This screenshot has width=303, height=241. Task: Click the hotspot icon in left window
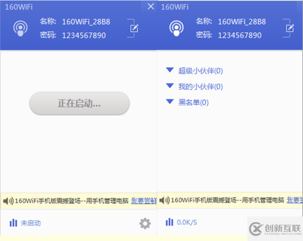click(x=20, y=28)
